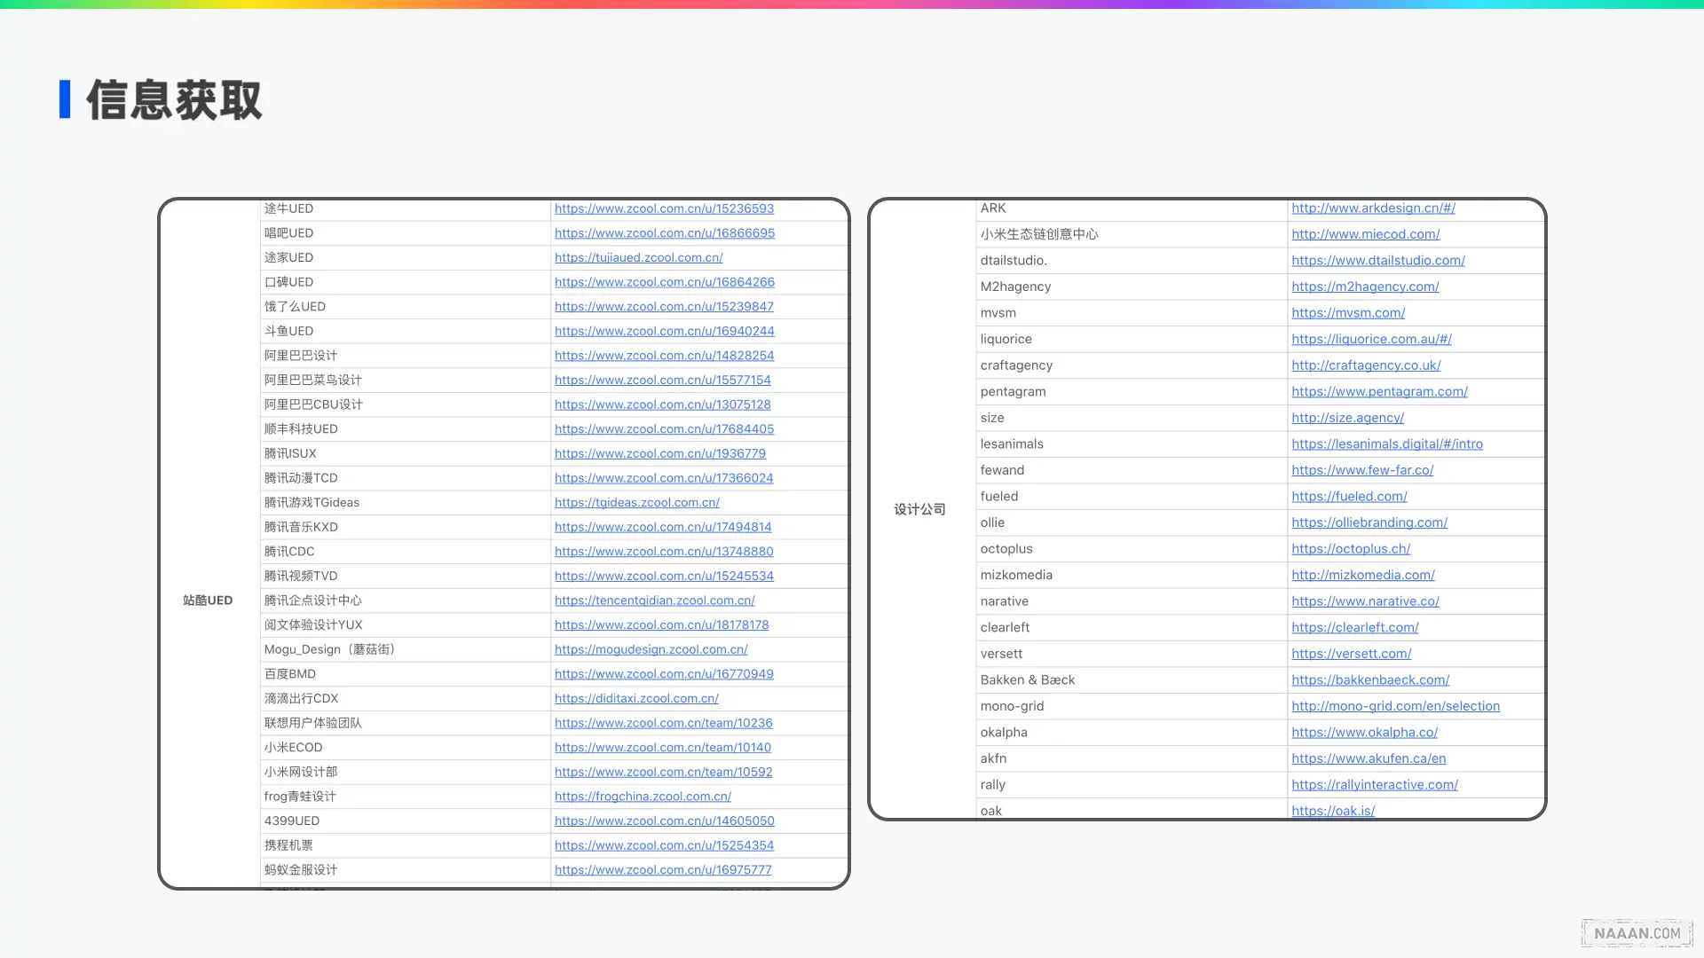Open the rallyinteractive.com link
Screen dimensions: 1704x958
[x=1374, y=785]
